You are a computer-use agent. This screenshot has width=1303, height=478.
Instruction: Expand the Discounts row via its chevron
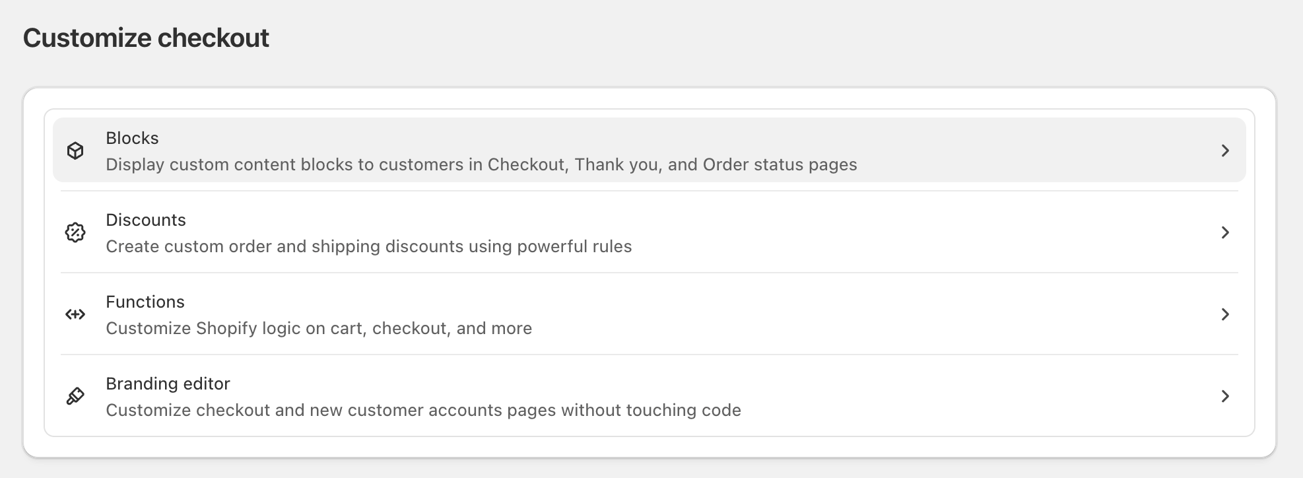[x=1226, y=232]
